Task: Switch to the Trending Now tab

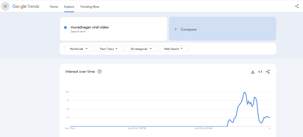Action: 90,7
